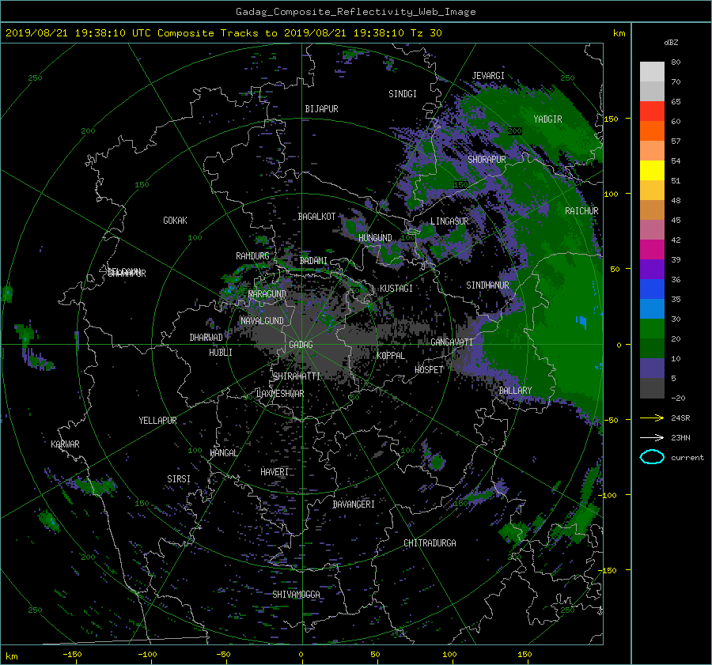The width and height of the screenshot is (712, 665).
Task: Click the HUBLI city label
Action: coord(220,353)
